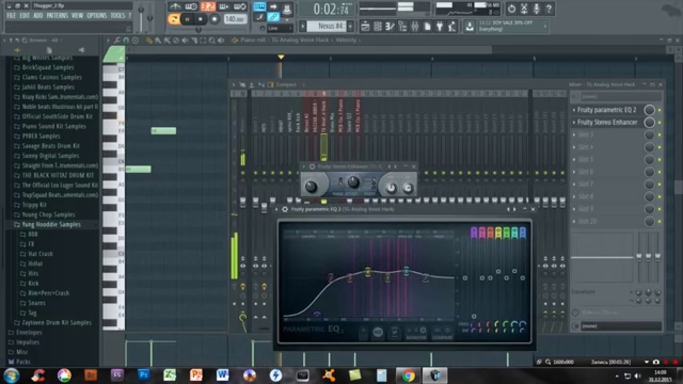Screen dimensions: 683x384
Task: Click the plugin picker plug icon
Action: tap(440, 26)
